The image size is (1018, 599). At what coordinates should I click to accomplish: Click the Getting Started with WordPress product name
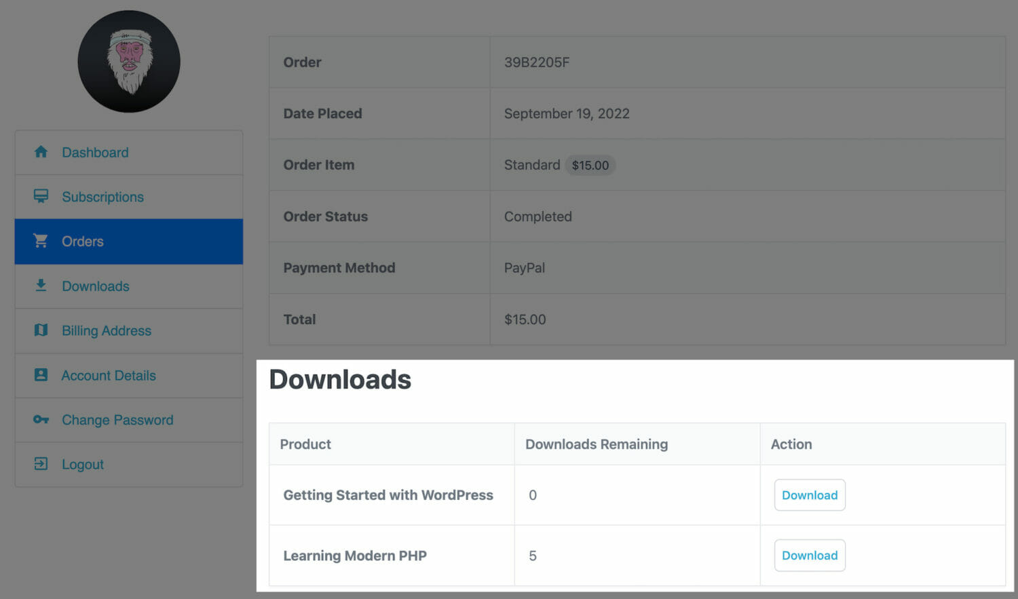(388, 495)
